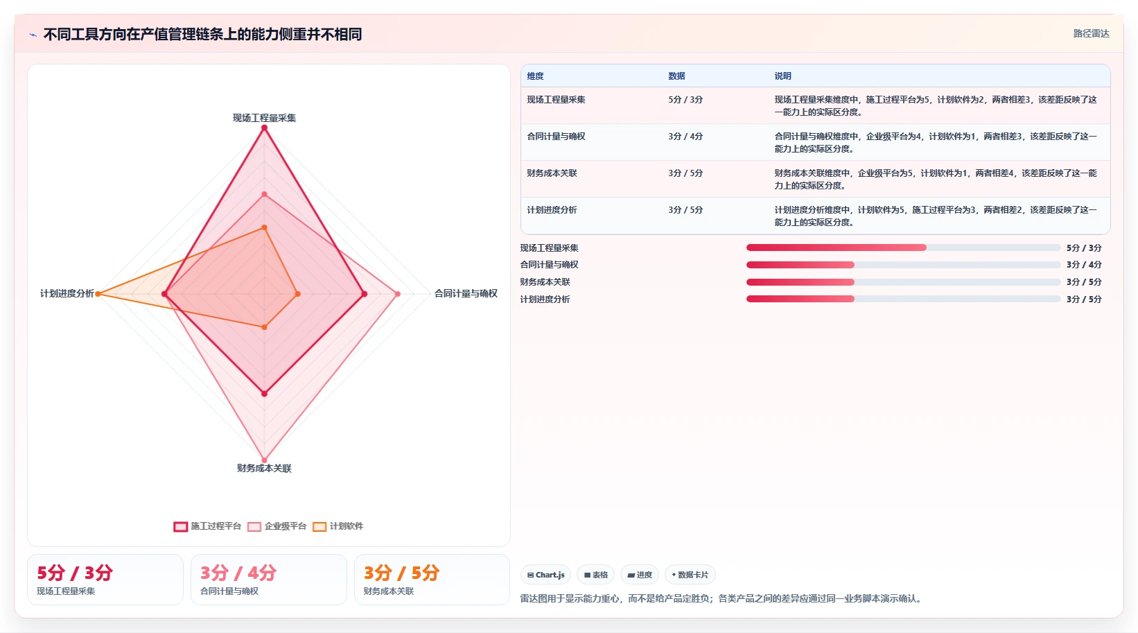The height and width of the screenshot is (633, 1138).
Task: Click the small icon before the page title
Action: (33, 35)
